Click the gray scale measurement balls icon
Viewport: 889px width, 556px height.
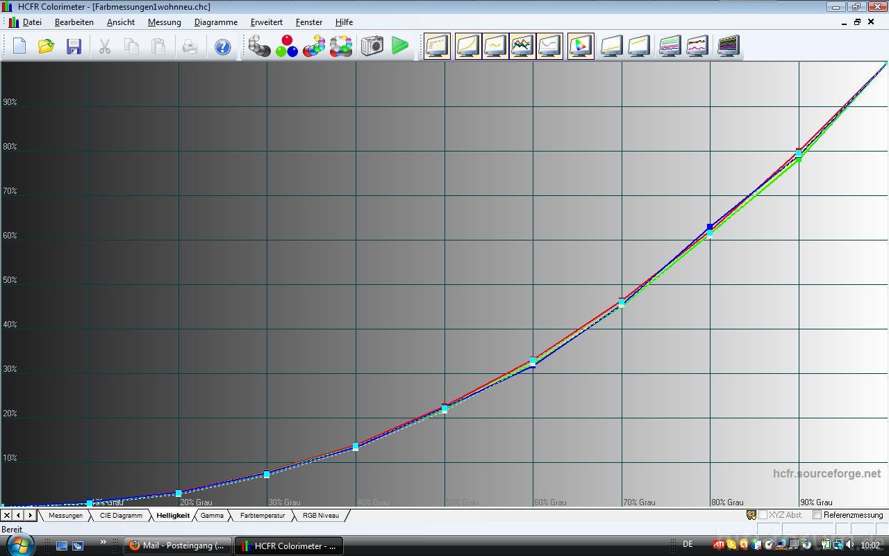[259, 47]
